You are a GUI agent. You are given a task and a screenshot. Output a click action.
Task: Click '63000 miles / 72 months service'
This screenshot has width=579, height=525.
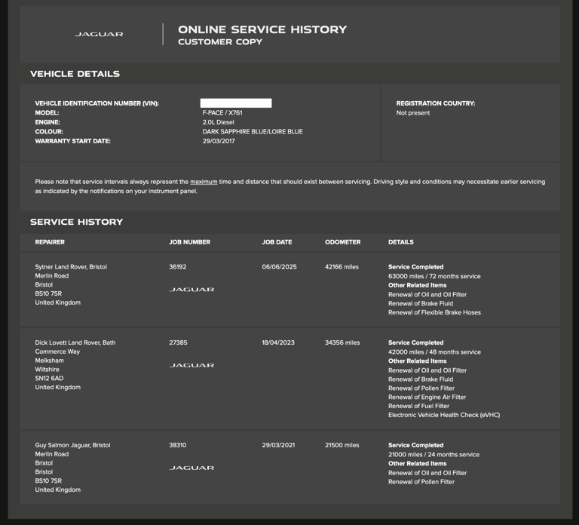[x=434, y=276]
